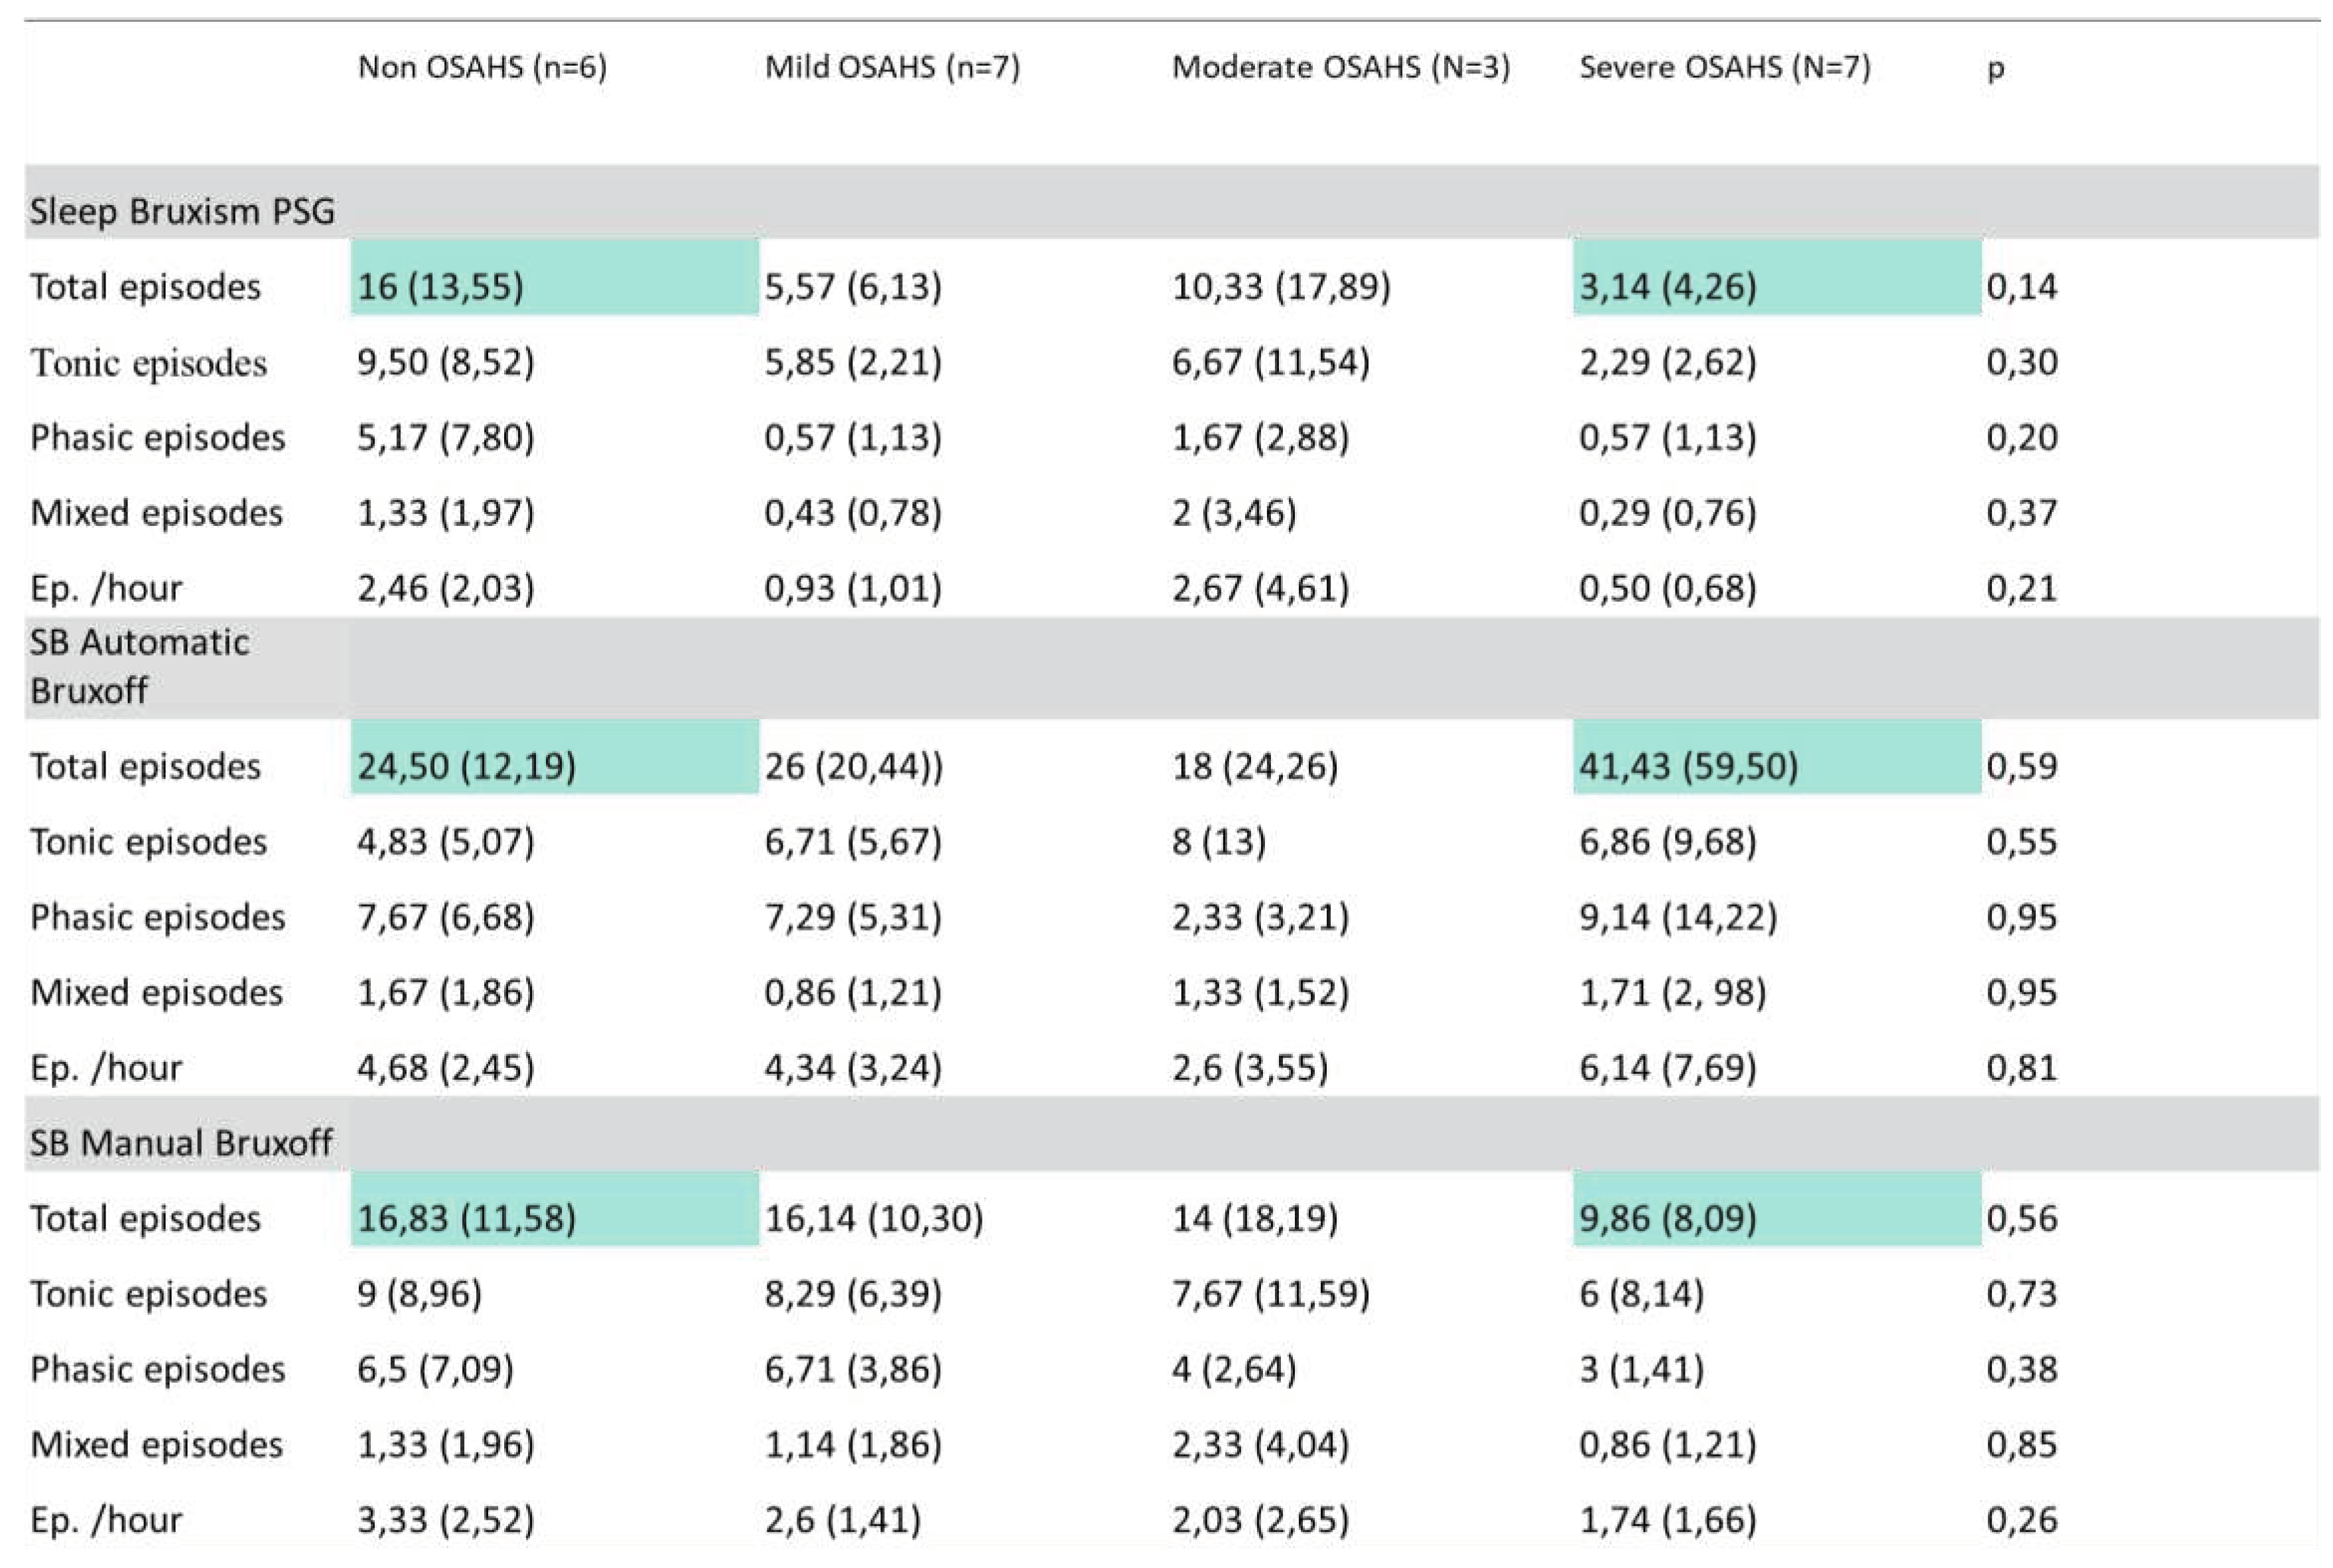
Task: Select the SB Manual Bruxoff section header
Action: [180, 1142]
